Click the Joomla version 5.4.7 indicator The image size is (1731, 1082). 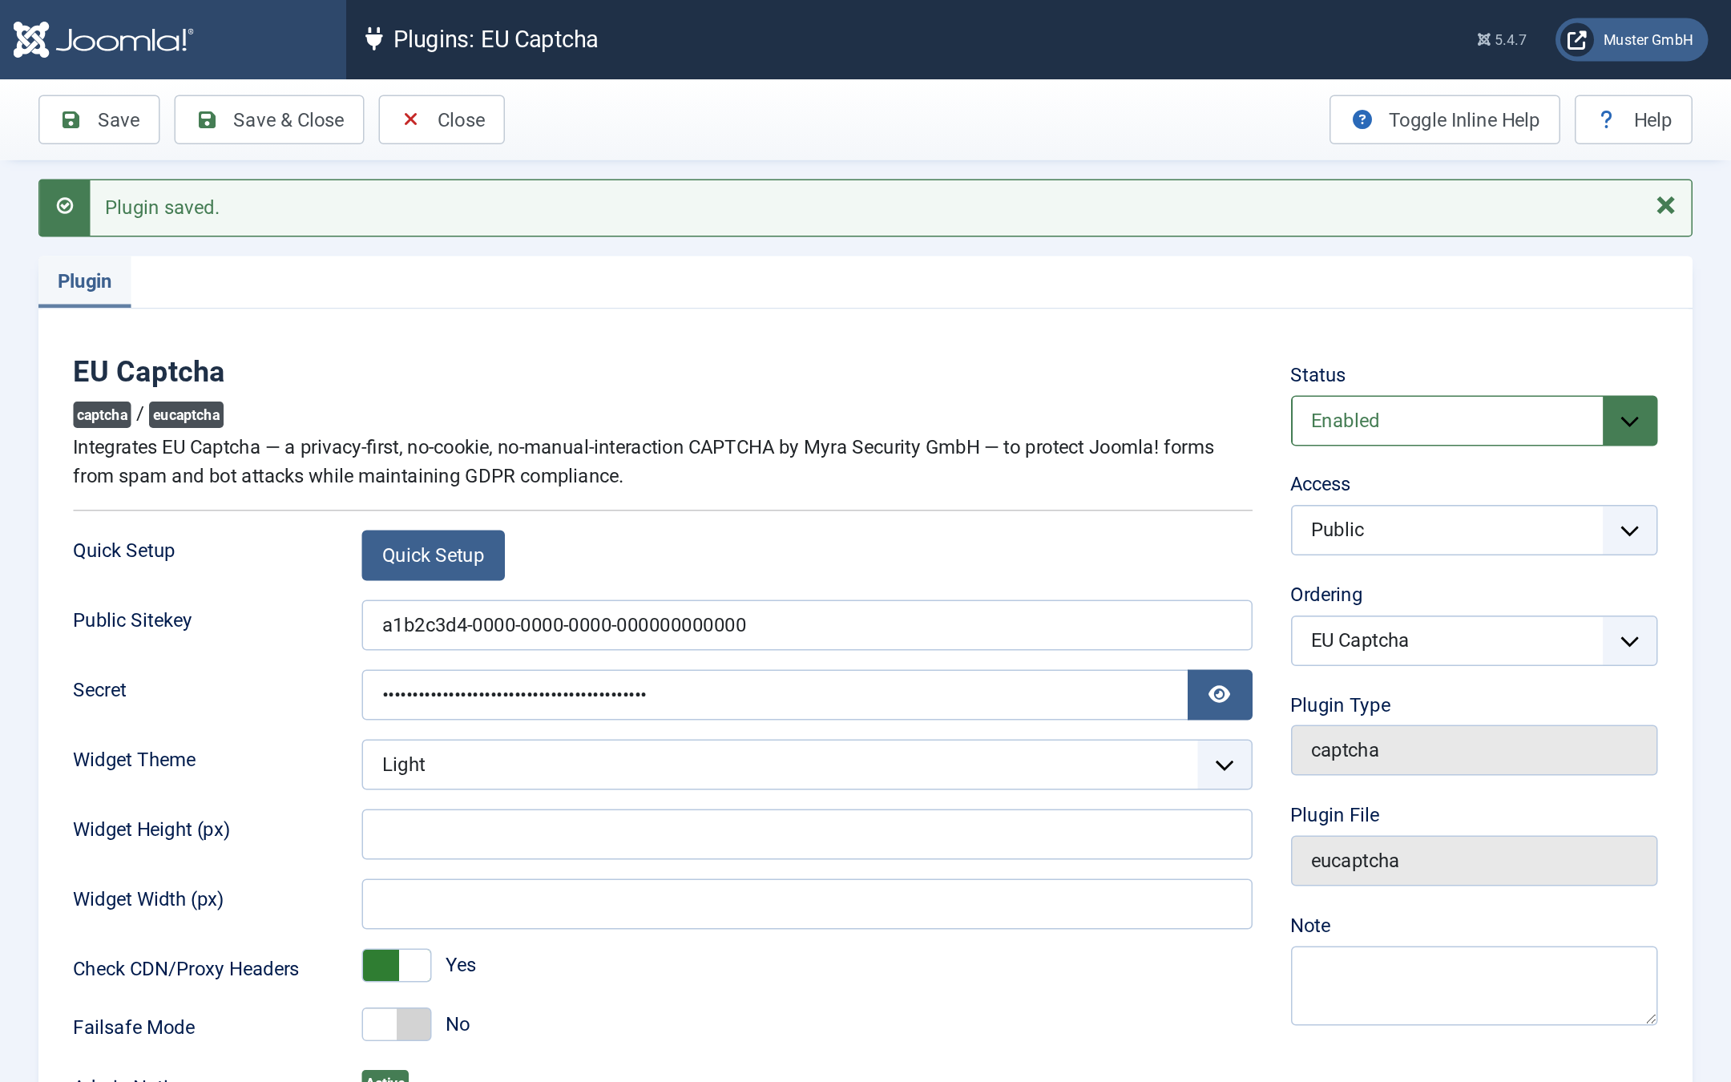1502,39
